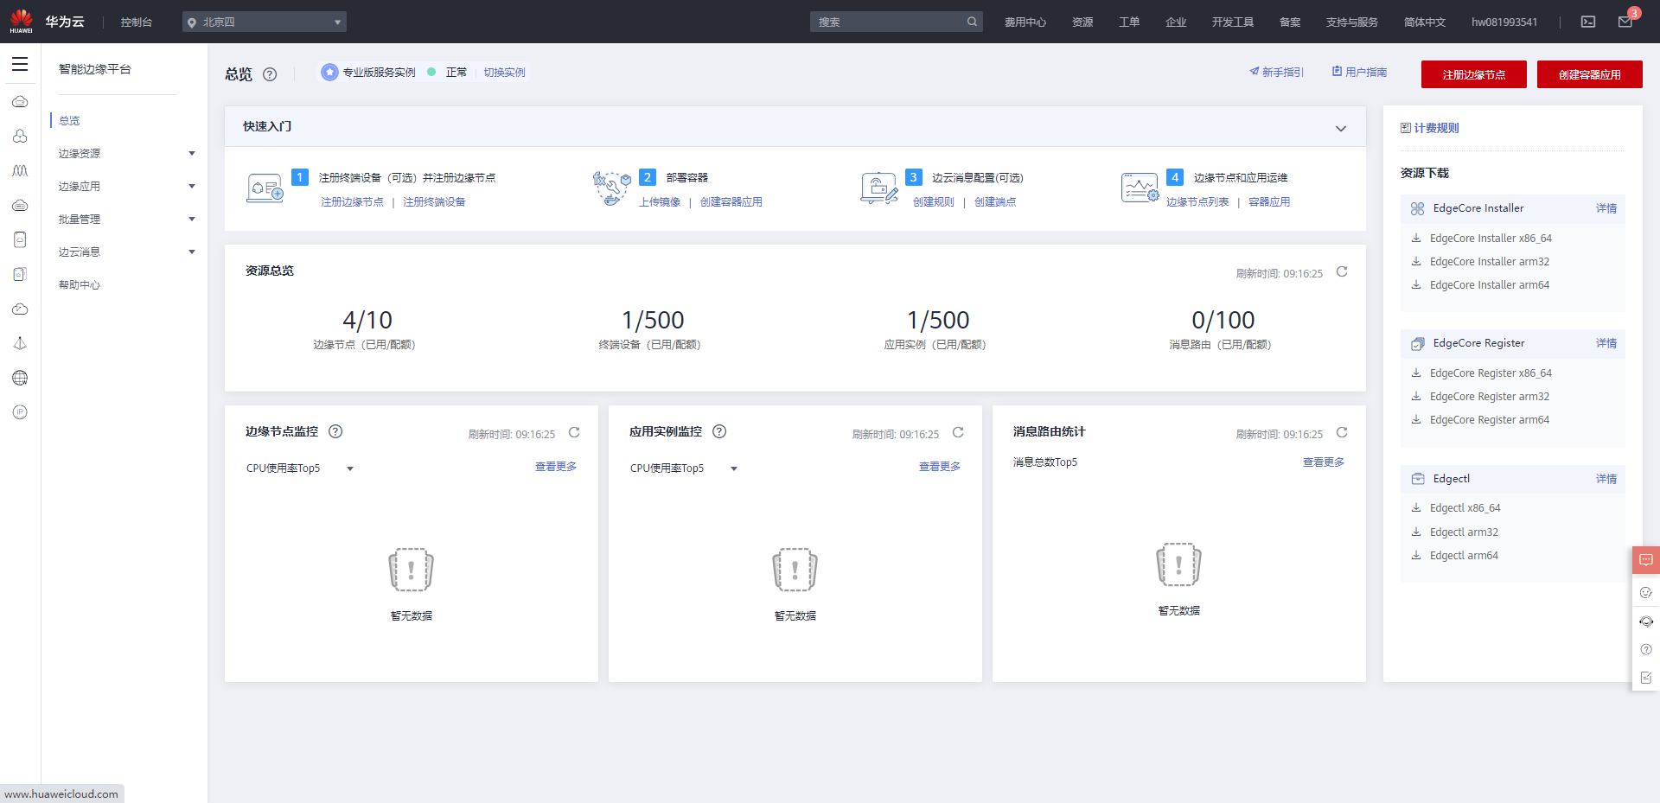Image resolution: width=1660 pixels, height=803 pixels.
Task: Click the 上传镜像 link
Action: [660, 202]
